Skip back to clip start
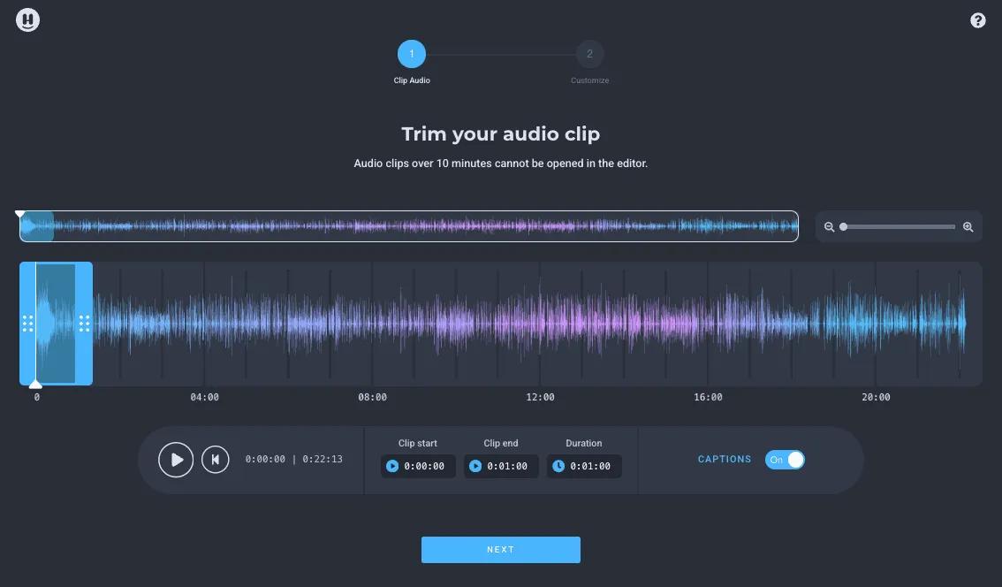This screenshot has width=1002, height=587. click(x=216, y=460)
